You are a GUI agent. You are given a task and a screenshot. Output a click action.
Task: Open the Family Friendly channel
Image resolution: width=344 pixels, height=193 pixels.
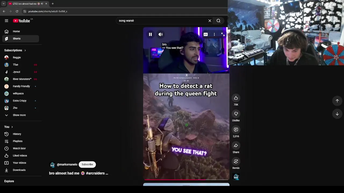click(21, 86)
